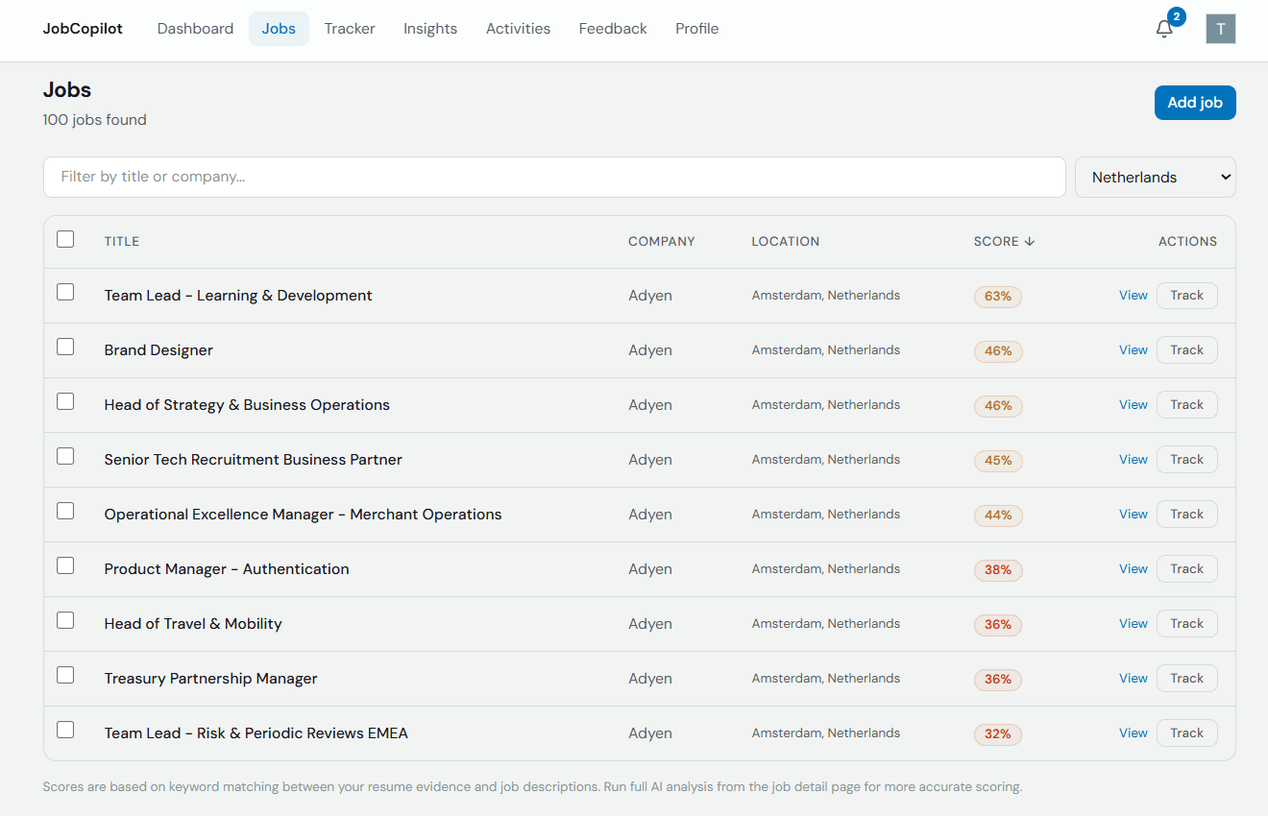
Task: Select the checkbox for Head of Travel & Mobility
Action: [x=65, y=620]
